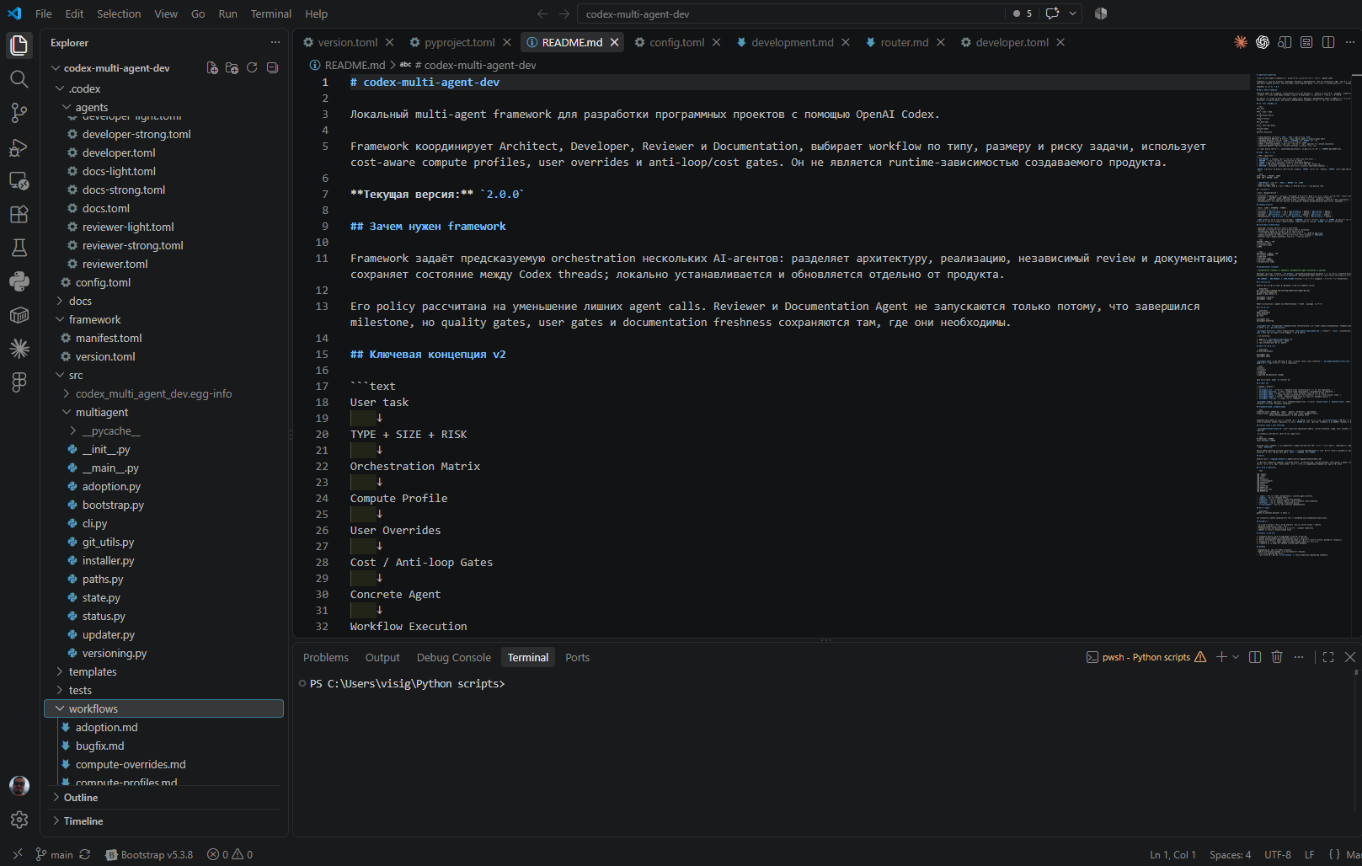Kill the terminal with the trash icon
1362x866 pixels.
pos(1277,657)
